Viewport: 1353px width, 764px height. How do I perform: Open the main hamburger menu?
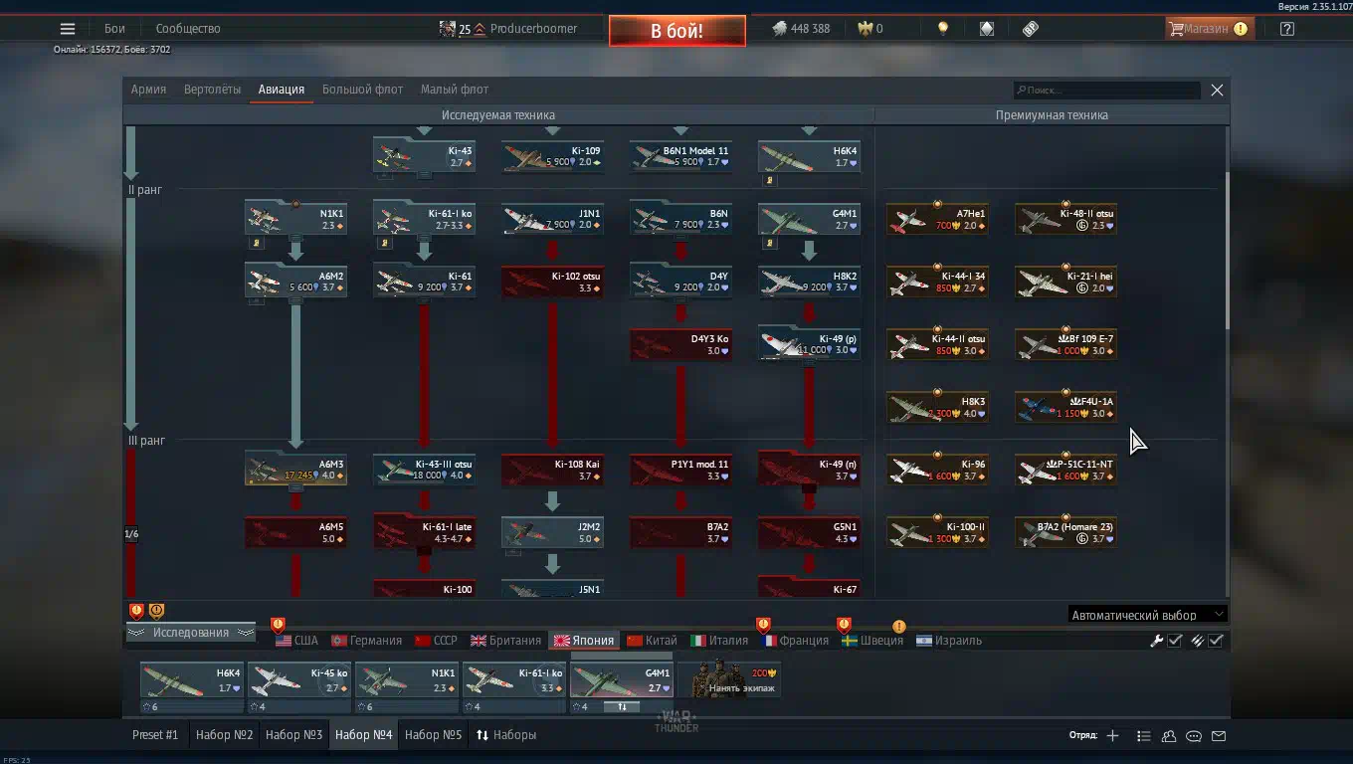68,29
